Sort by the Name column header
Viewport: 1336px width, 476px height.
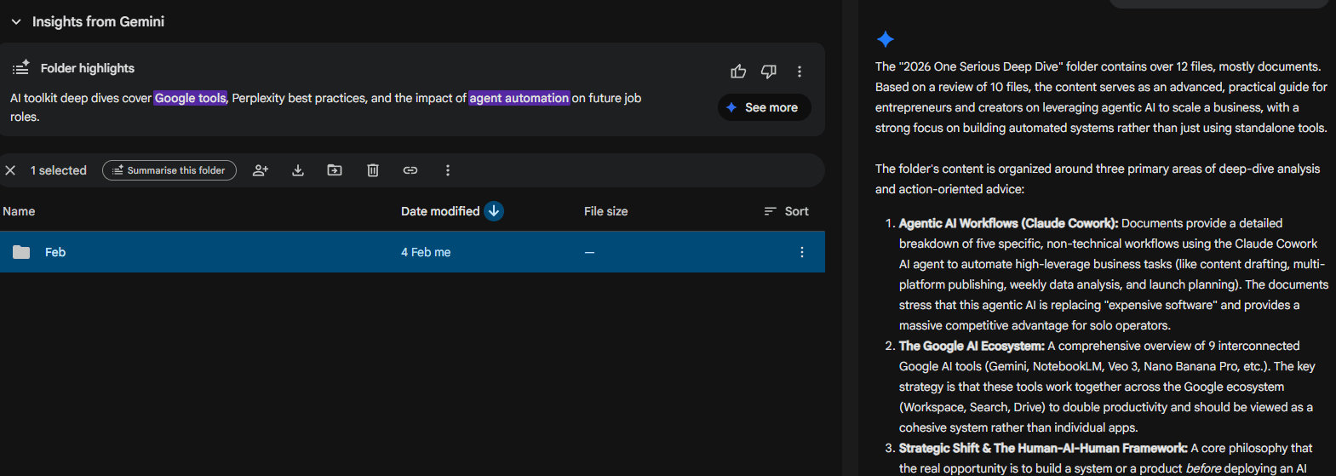click(x=19, y=211)
